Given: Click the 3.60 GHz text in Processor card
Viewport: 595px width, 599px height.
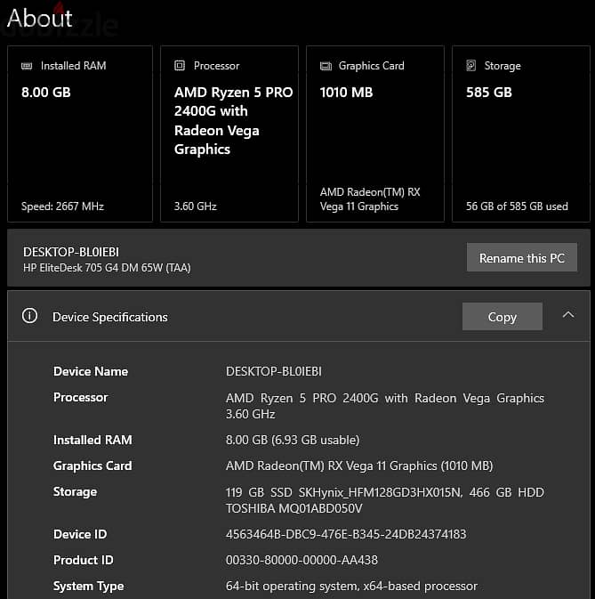Looking at the screenshot, I should 196,206.
